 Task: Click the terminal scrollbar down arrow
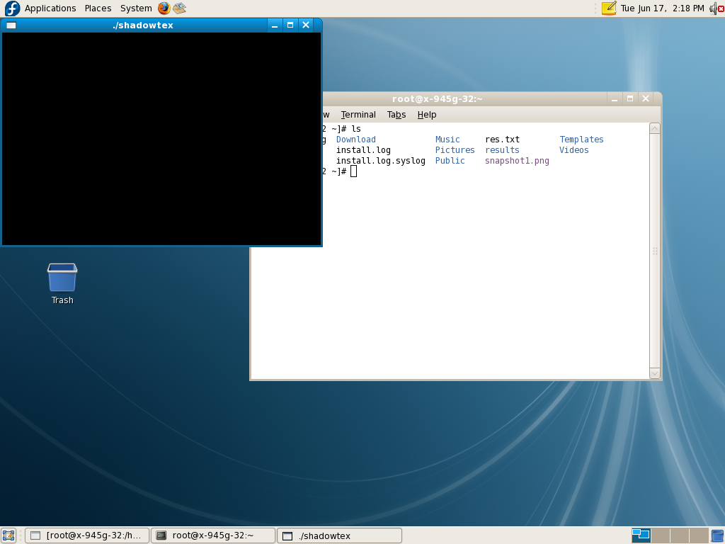[654, 373]
